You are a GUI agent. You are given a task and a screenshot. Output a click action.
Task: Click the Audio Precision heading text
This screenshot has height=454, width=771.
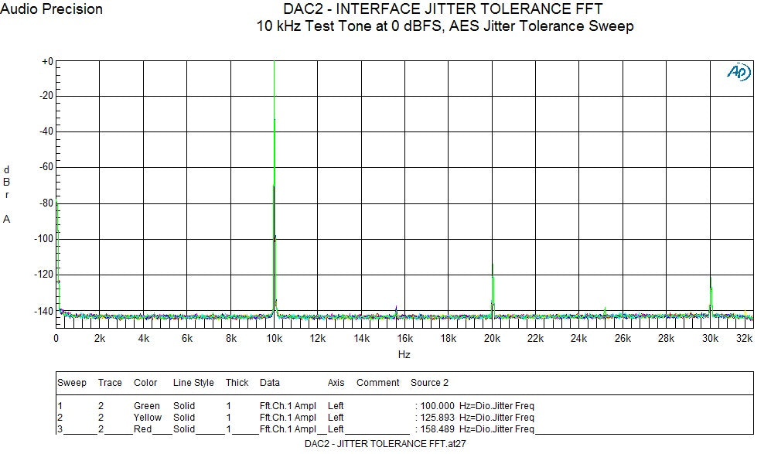click(51, 9)
